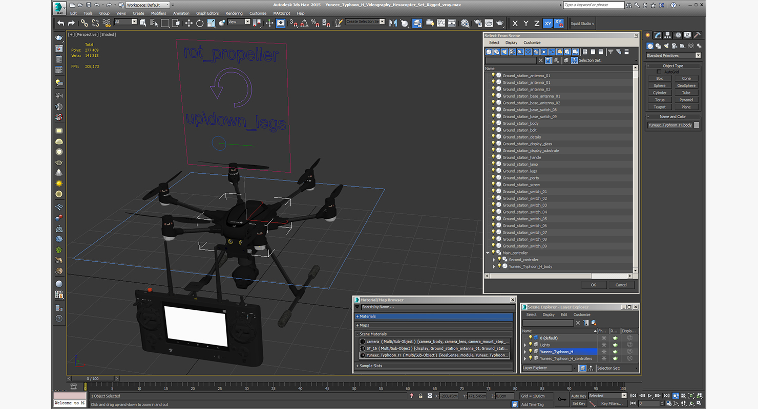Toggle Display Cameras filter in Select From Scene
Viewport: 758px width, 409px height.
click(512, 52)
